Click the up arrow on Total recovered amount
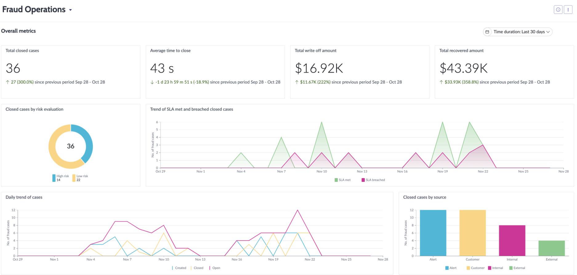 pyautogui.click(x=441, y=82)
